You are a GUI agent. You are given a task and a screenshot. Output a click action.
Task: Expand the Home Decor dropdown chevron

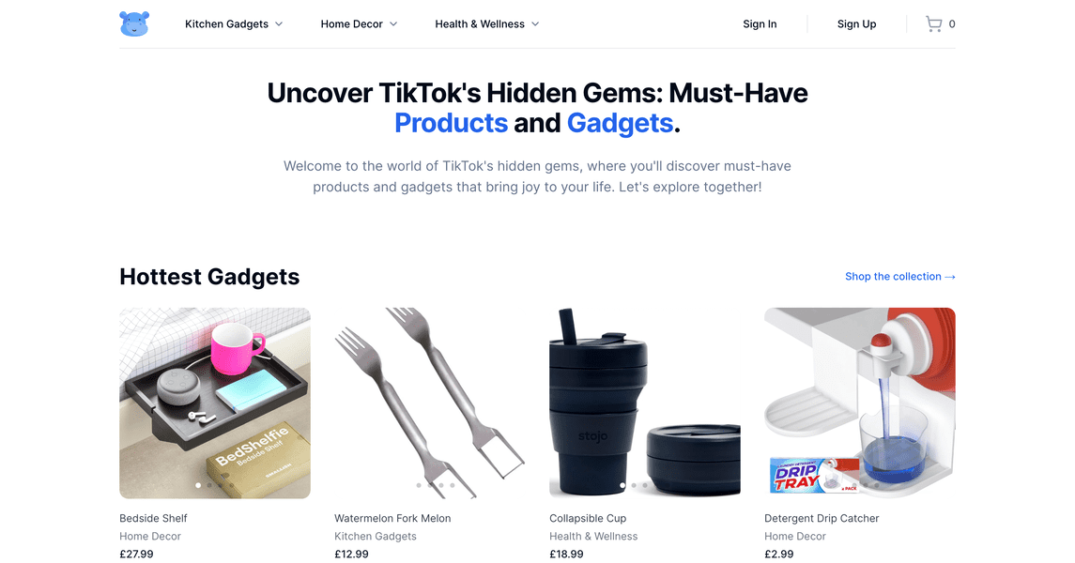393,24
